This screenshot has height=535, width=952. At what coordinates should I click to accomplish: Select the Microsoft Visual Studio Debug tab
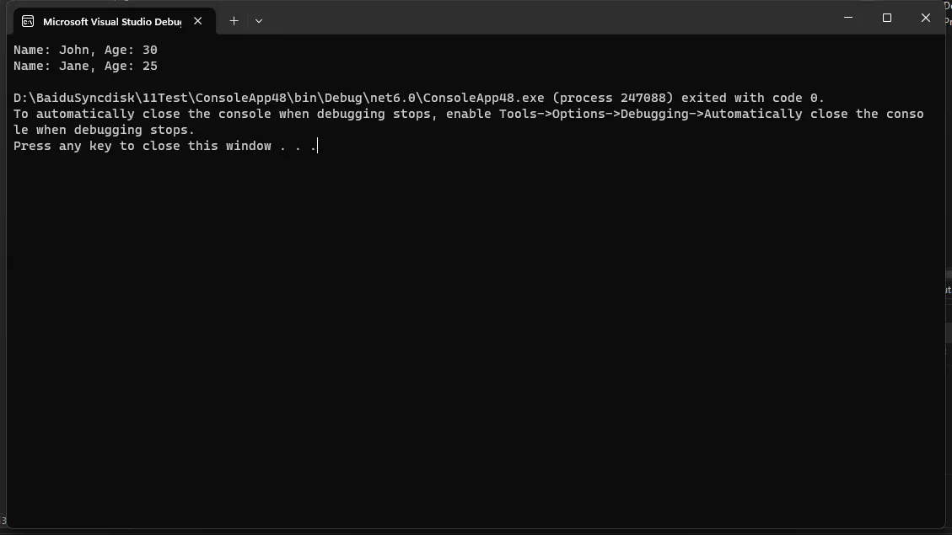point(114,21)
